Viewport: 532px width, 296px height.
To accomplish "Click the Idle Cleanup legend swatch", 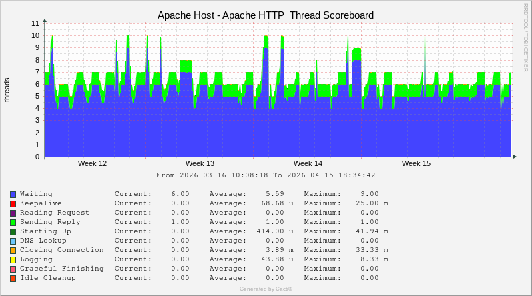I will click(13, 278).
